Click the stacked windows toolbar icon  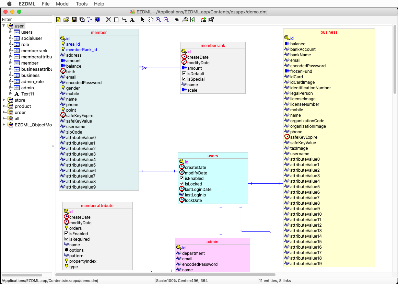(x=82, y=20)
